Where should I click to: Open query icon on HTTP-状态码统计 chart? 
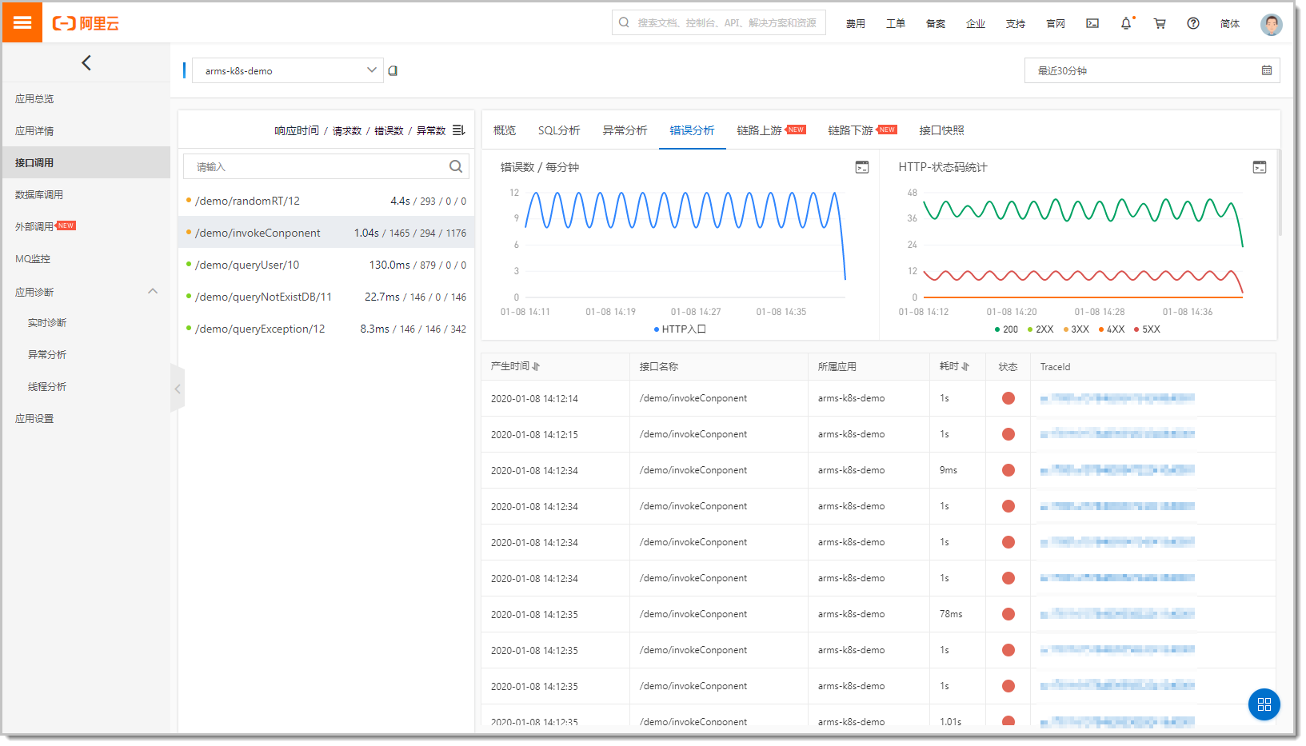(x=1260, y=167)
